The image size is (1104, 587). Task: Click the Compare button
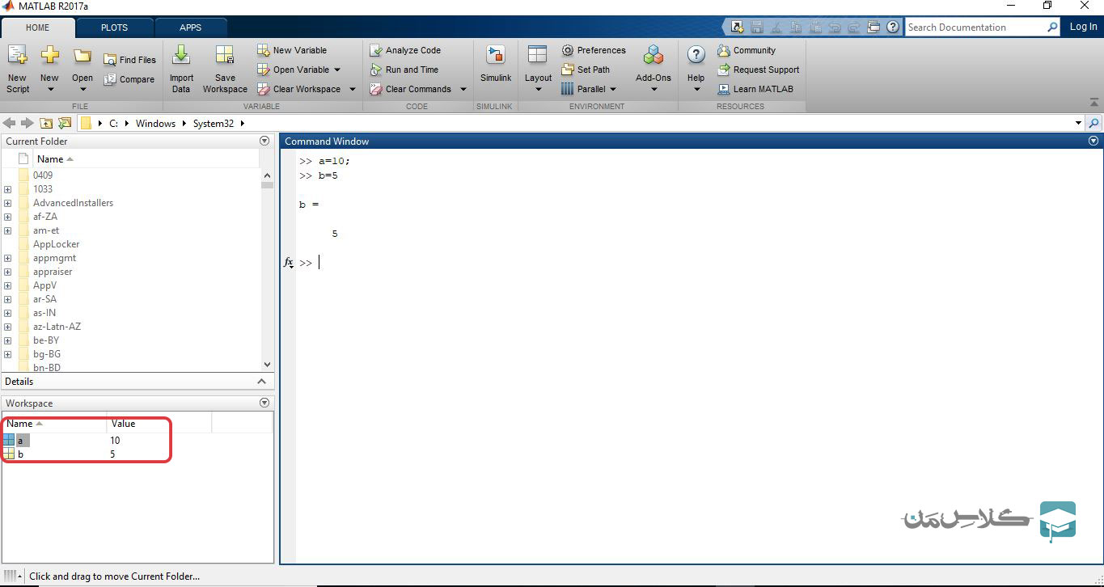[129, 79]
